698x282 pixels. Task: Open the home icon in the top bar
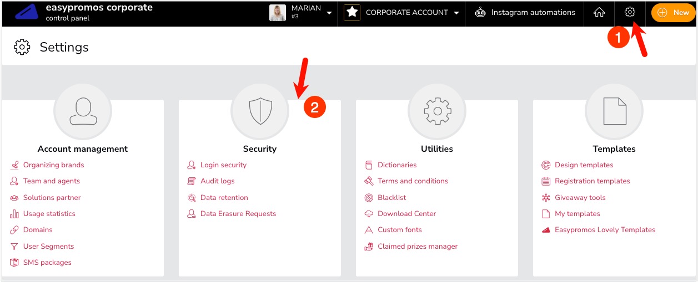pos(599,12)
